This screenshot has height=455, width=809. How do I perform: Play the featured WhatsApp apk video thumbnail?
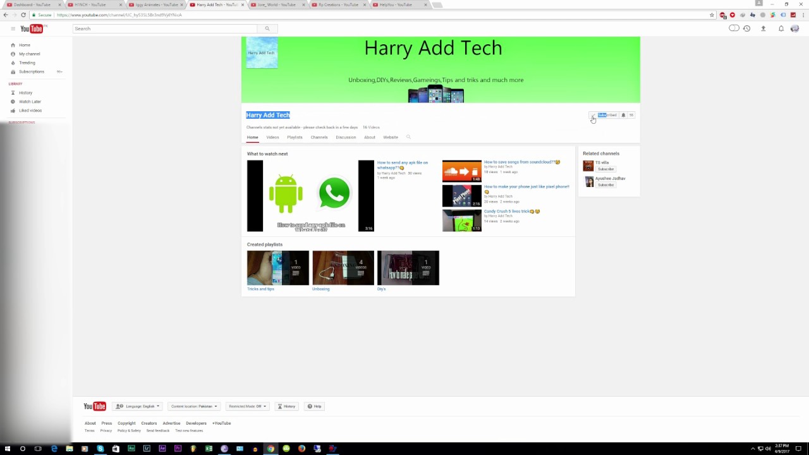click(x=310, y=196)
